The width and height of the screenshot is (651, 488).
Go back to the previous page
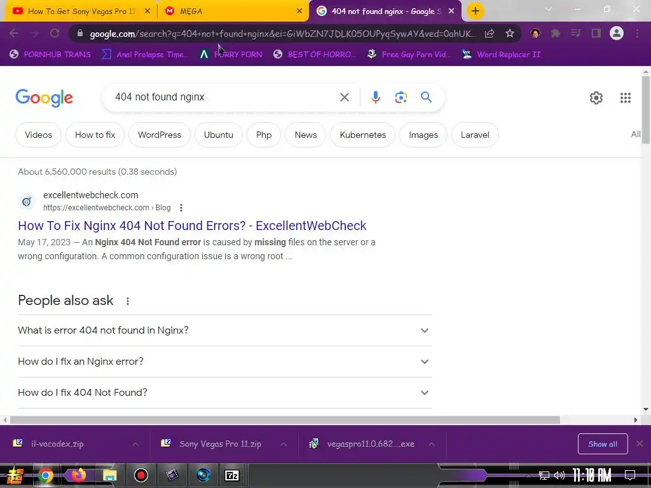click(14, 33)
